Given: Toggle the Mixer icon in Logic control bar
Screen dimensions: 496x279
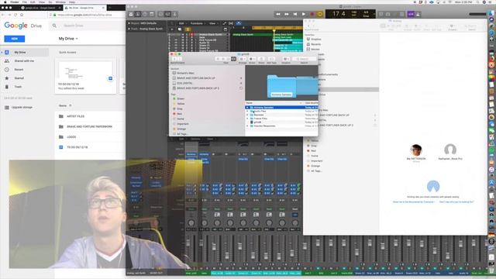Looking at the screenshot, I should pos(167,14).
